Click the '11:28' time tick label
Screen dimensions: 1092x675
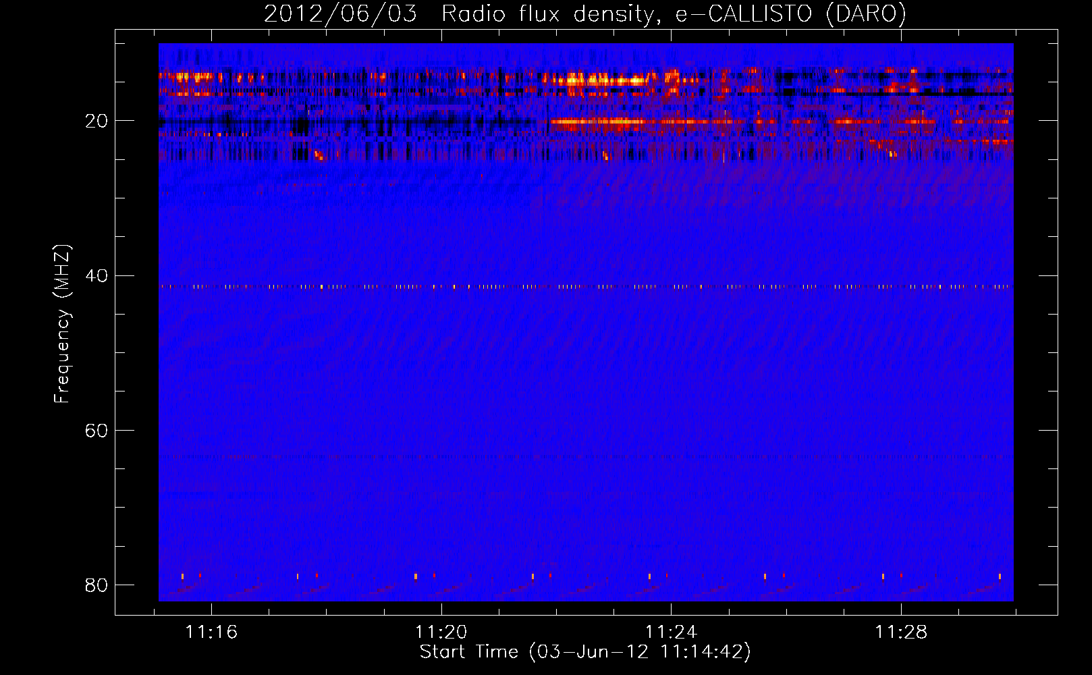pos(901,632)
